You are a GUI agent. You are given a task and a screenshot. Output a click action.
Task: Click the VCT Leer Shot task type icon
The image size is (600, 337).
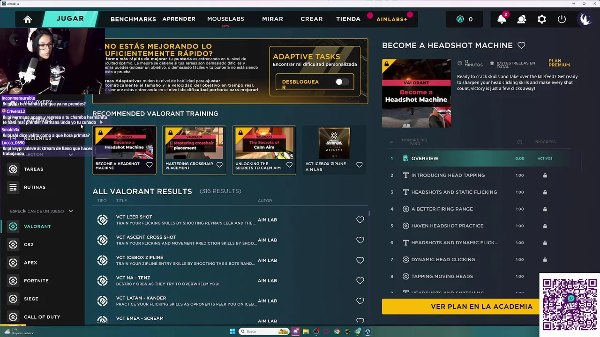tap(102, 220)
